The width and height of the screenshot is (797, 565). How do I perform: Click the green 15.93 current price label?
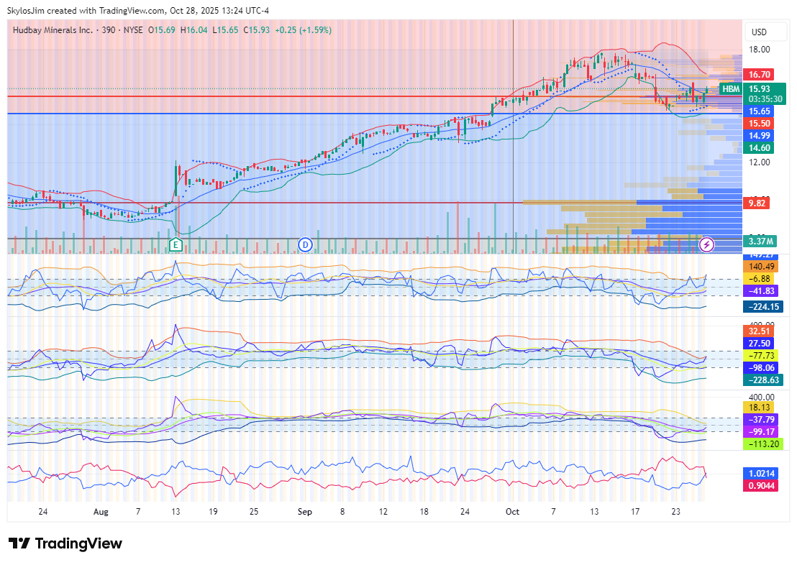pos(759,89)
